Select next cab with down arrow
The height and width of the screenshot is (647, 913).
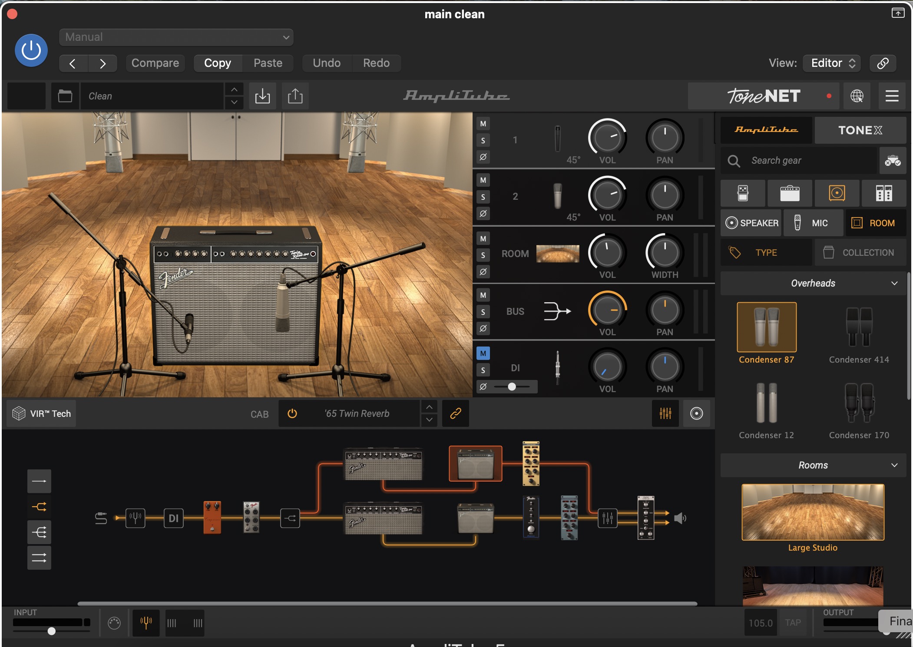pos(429,420)
